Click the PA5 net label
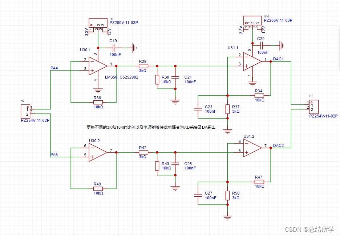 tap(54, 155)
